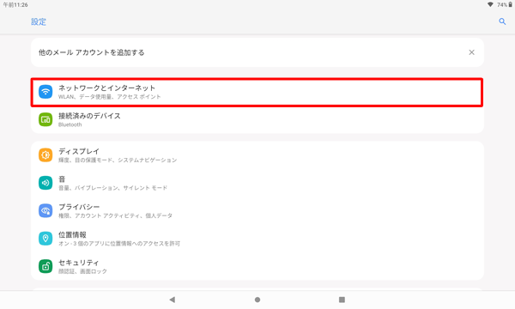
Task: Open the settings search magnifier icon
Action: 502,21
